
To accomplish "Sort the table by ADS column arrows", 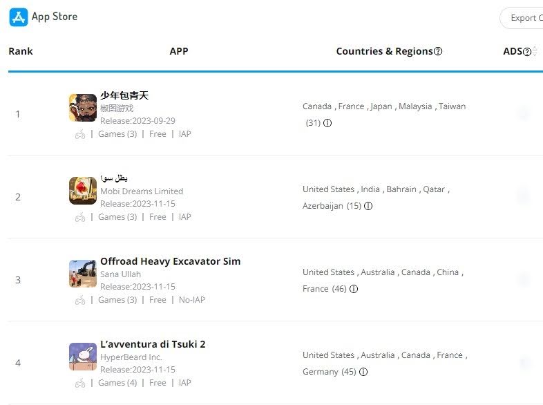I will click(535, 51).
